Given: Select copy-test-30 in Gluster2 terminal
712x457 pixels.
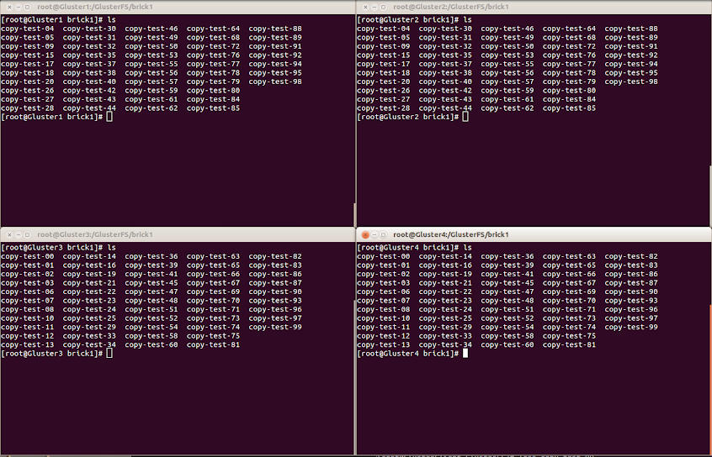Looking at the screenshot, I should pyautogui.click(x=445, y=29).
